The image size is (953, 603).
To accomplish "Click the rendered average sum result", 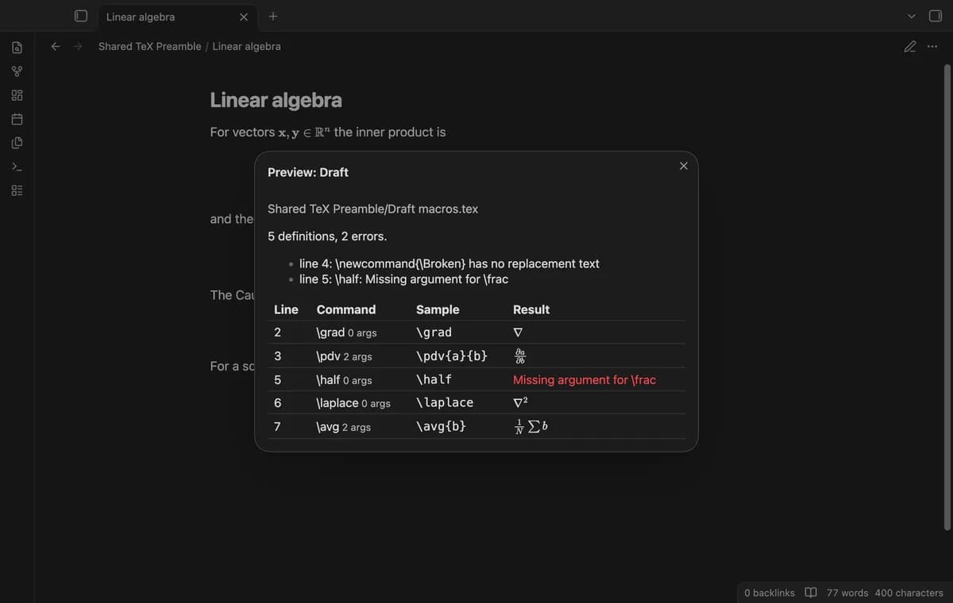I will tap(531, 427).
